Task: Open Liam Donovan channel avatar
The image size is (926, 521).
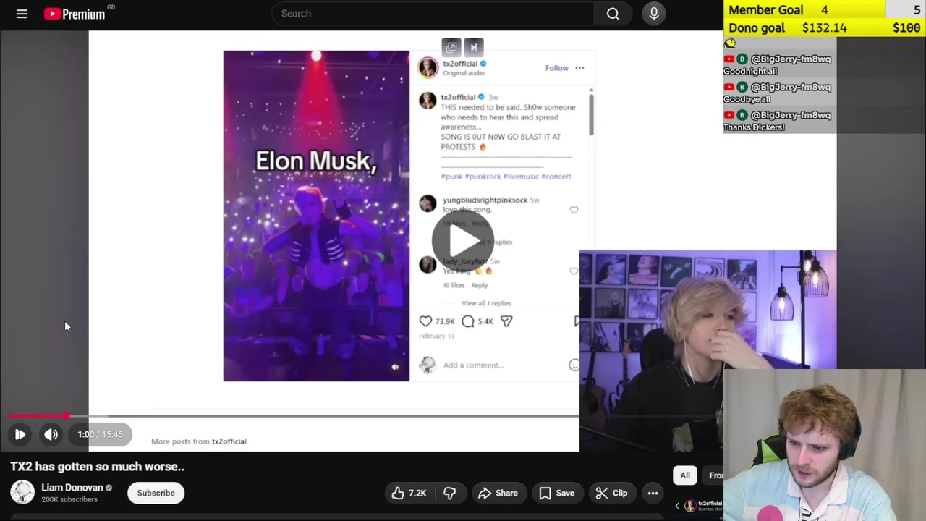Action: [x=22, y=492]
